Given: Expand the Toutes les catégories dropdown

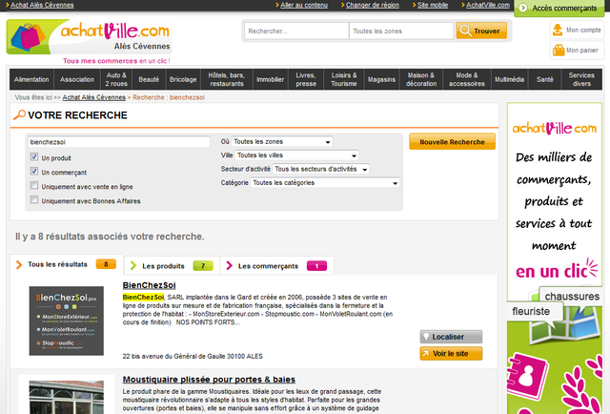Looking at the screenshot, I should click(x=324, y=182).
